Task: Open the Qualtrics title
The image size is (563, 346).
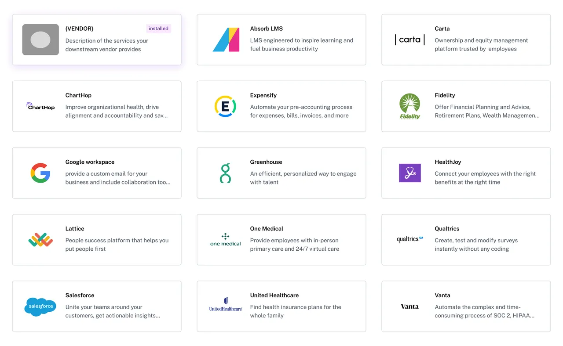Action: point(447,229)
